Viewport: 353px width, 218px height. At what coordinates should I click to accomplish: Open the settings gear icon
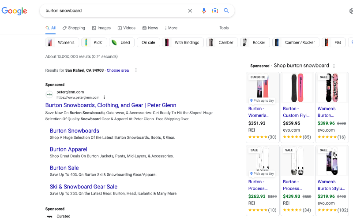pos(351,11)
